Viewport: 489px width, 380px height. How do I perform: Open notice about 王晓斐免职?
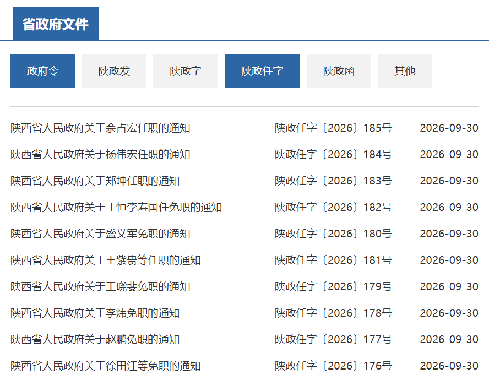(x=100, y=287)
